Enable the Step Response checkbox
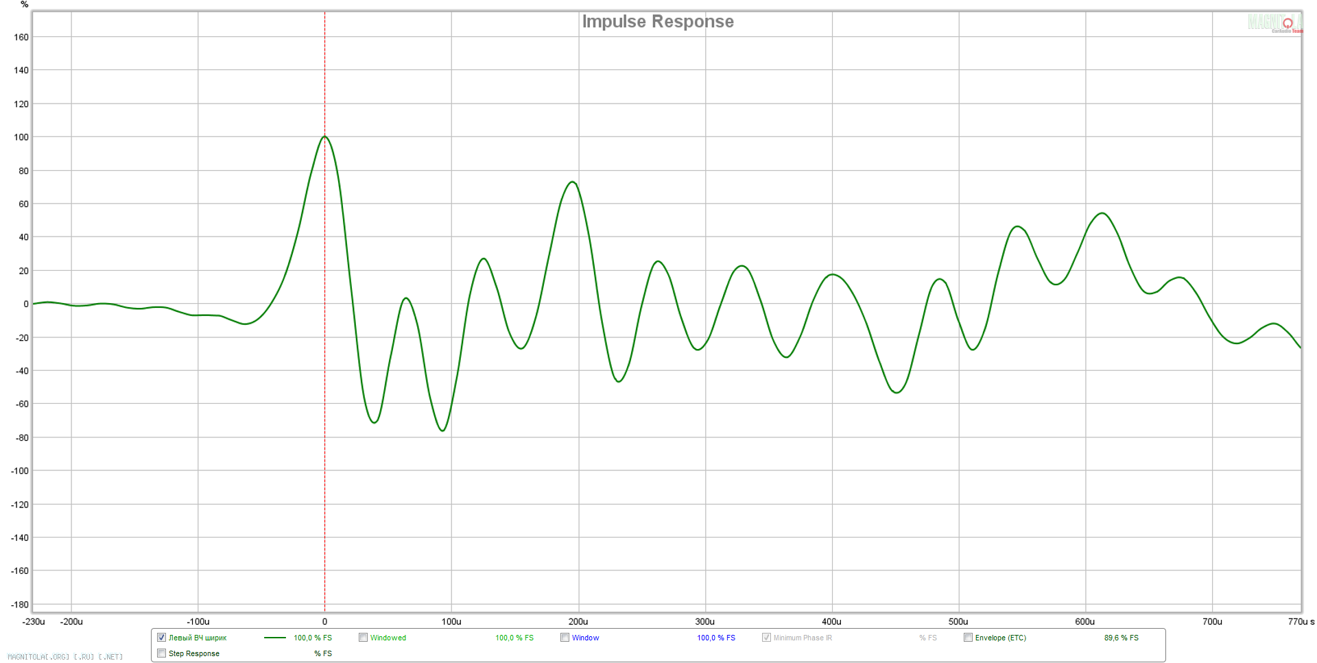Image resolution: width=1317 pixels, height=663 pixels. (161, 653)
